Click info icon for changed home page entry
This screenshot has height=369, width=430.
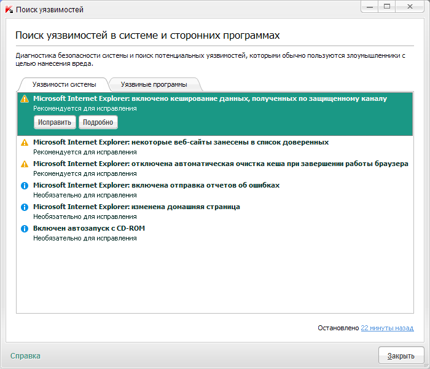tap(25, 207)
